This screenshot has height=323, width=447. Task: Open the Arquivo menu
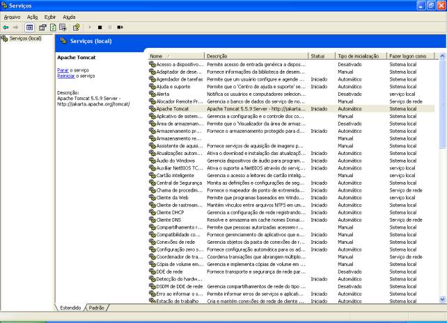point(12,16)
